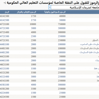Select the code cell ending 6141500

[x=4, y=16]
